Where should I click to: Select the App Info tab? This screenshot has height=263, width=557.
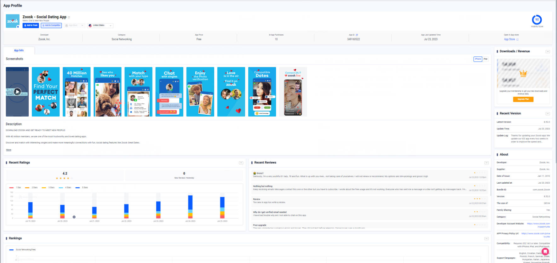click(19, 50)
